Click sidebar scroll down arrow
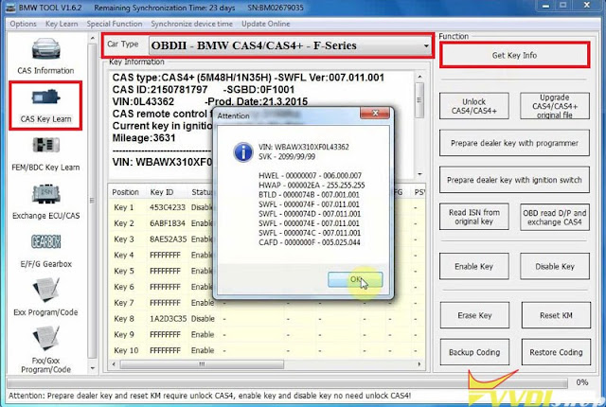Image resolution: width=606 pixels, height=407 pixels. [x=92, y=368]
